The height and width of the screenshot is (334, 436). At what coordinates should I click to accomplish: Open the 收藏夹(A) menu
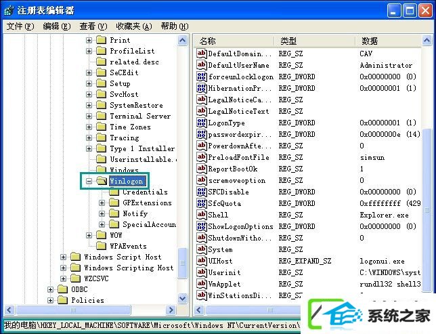click(134, 26)
